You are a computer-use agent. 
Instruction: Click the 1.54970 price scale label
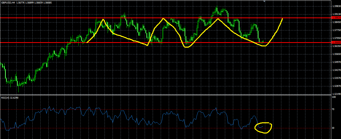[336, 62]
